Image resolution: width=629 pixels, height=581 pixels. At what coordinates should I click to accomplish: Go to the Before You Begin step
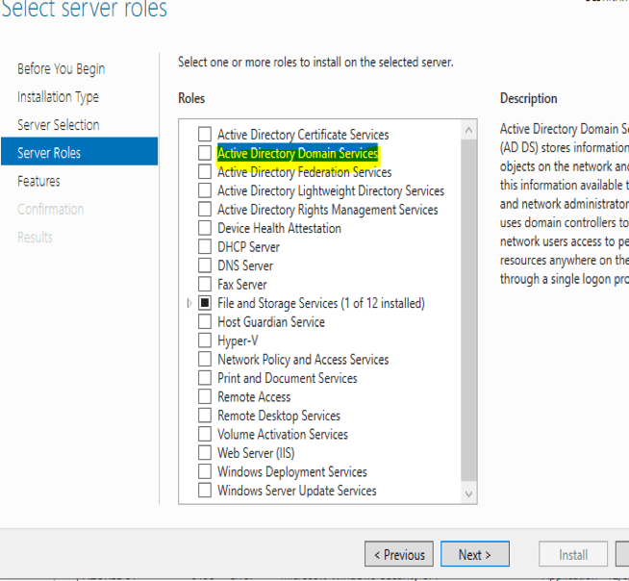pyautogui.click(x=62, y=68)
